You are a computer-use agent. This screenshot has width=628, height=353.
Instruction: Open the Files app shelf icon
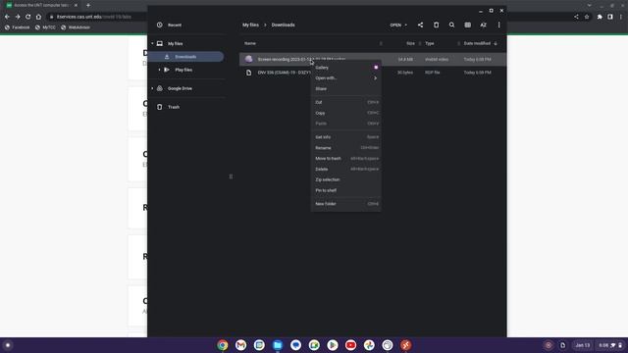278,345
